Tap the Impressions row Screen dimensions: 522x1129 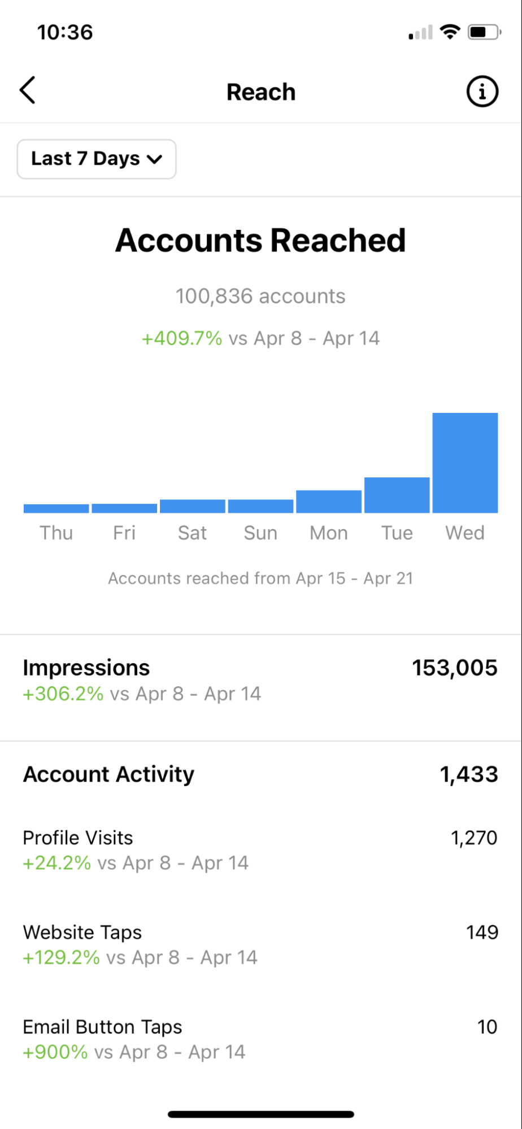260,680
